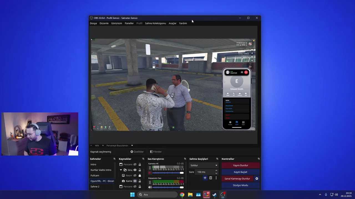Pop out the Ses Karıştırıcı dock panel
This screenshot has width=355, height=199.
tap(185, 159)
